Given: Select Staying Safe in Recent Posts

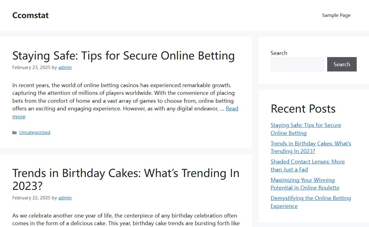Looking at the screenshot, I should tap(306, 129).
